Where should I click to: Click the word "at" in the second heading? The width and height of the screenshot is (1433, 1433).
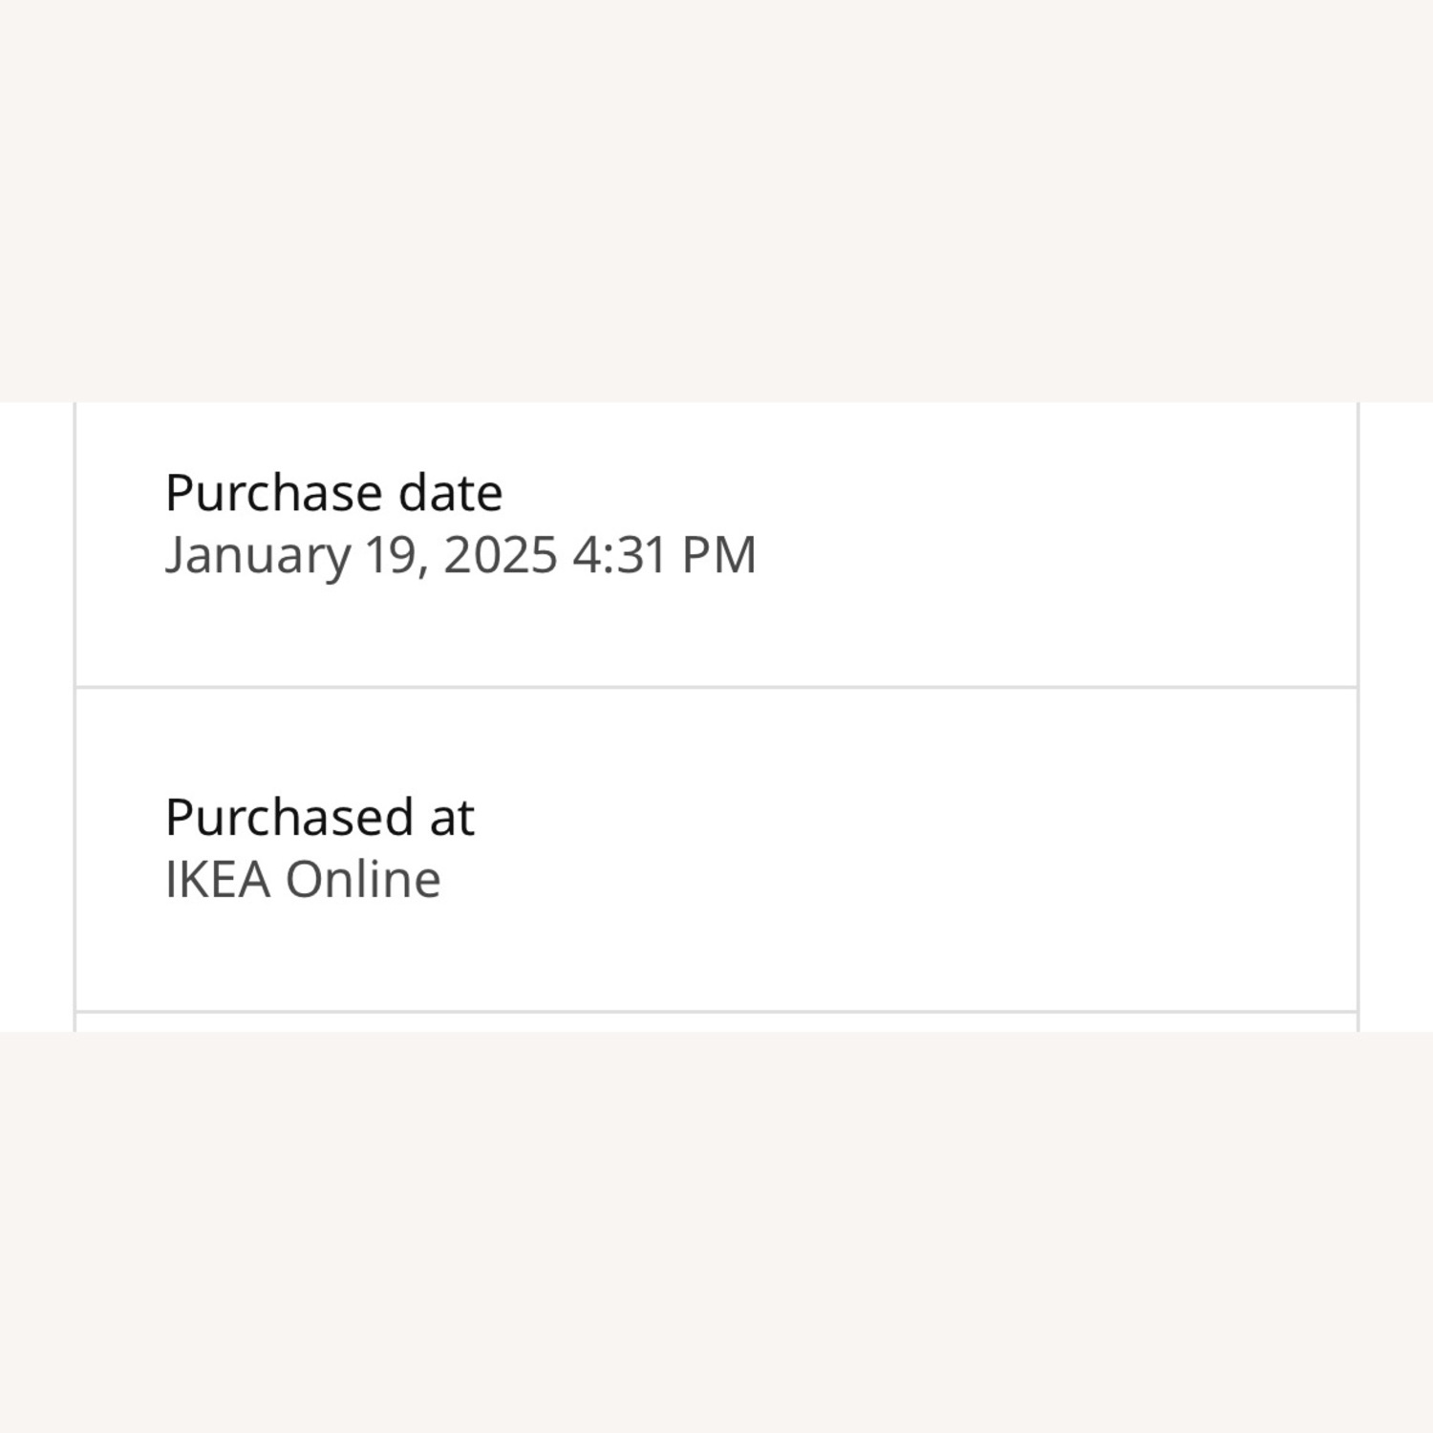point(452,818)
